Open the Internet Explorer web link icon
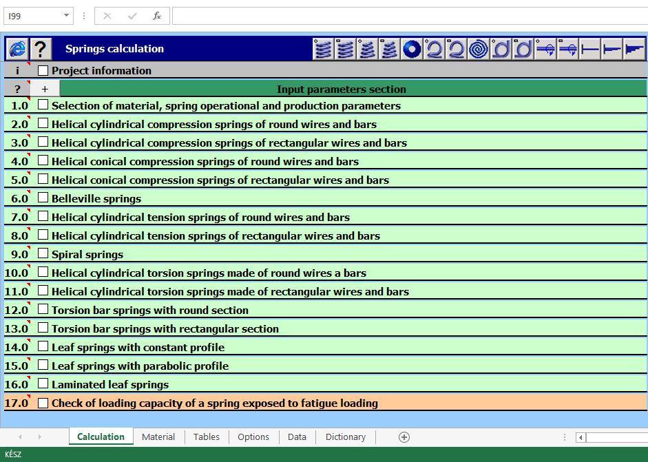Viewport: 648px width, 462px height. pos(17,49)
